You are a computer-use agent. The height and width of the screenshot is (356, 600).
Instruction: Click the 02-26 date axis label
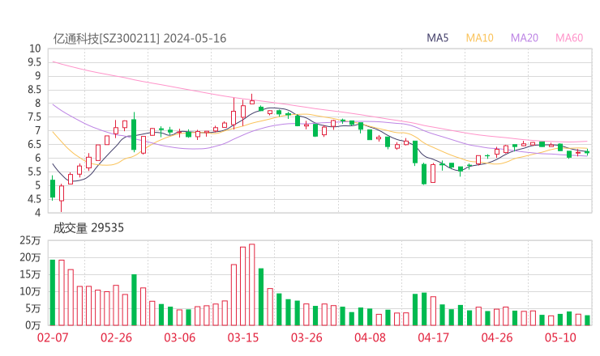pos(116,337)
